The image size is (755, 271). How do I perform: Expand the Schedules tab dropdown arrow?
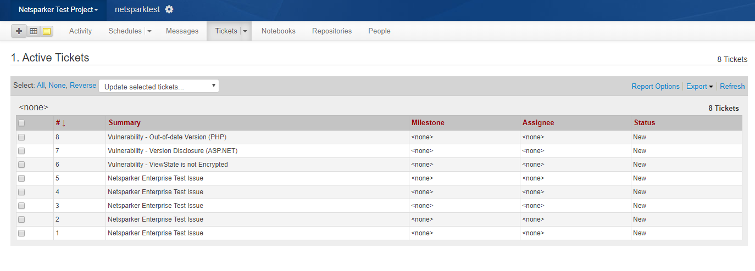[x=149, y=31]
